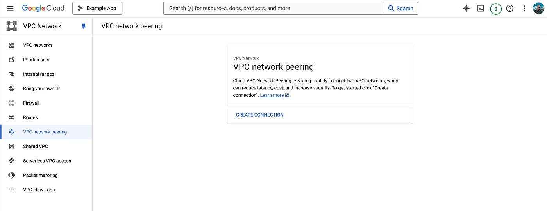Click the CREATE CONNECTION button

[x=260, y=115]
